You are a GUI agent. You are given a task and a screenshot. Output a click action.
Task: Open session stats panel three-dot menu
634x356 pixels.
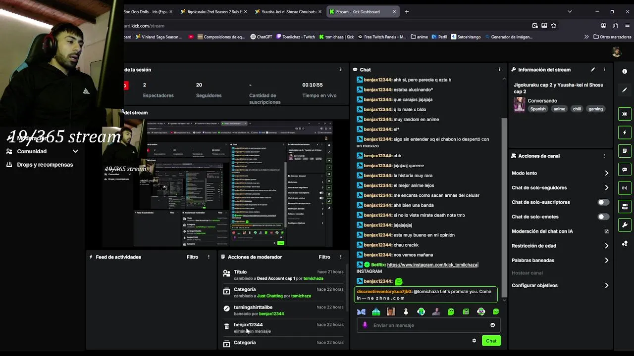[341, 70]
